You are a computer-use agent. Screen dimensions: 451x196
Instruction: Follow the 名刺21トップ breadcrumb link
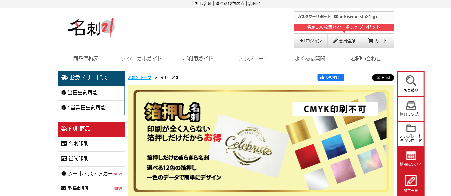[x=140, y=78]
